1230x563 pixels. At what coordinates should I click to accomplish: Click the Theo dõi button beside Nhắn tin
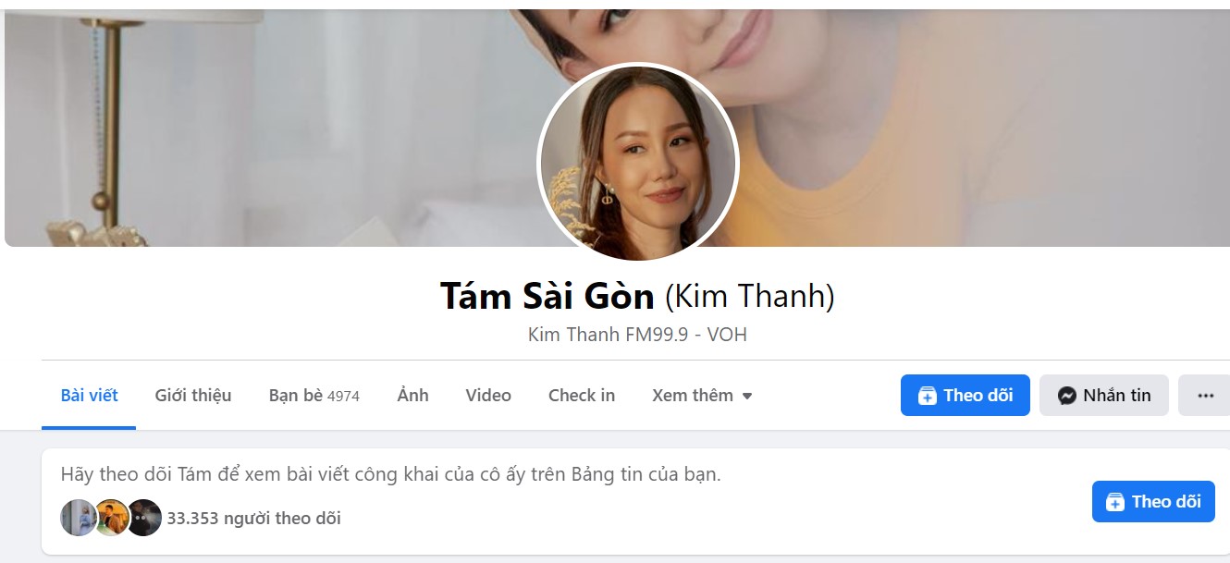point(965,396)
